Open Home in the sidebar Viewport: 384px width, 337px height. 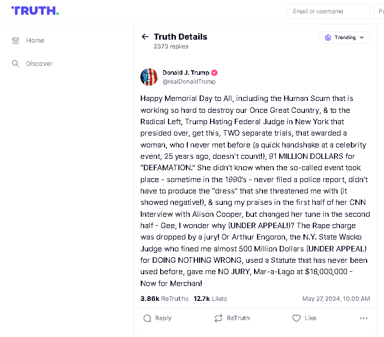pos(35,41)
